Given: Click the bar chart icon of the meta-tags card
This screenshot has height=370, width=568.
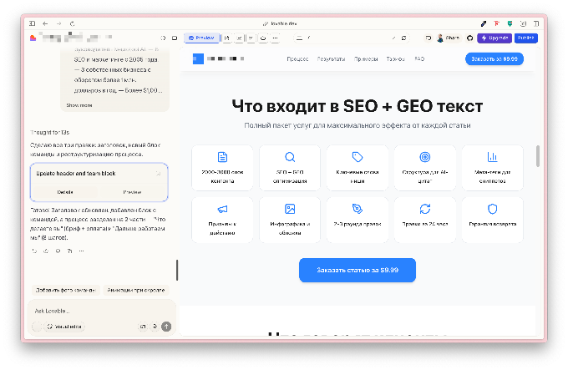Looking at the screenshot, I should pyautogui.click(x=492, y=157).
